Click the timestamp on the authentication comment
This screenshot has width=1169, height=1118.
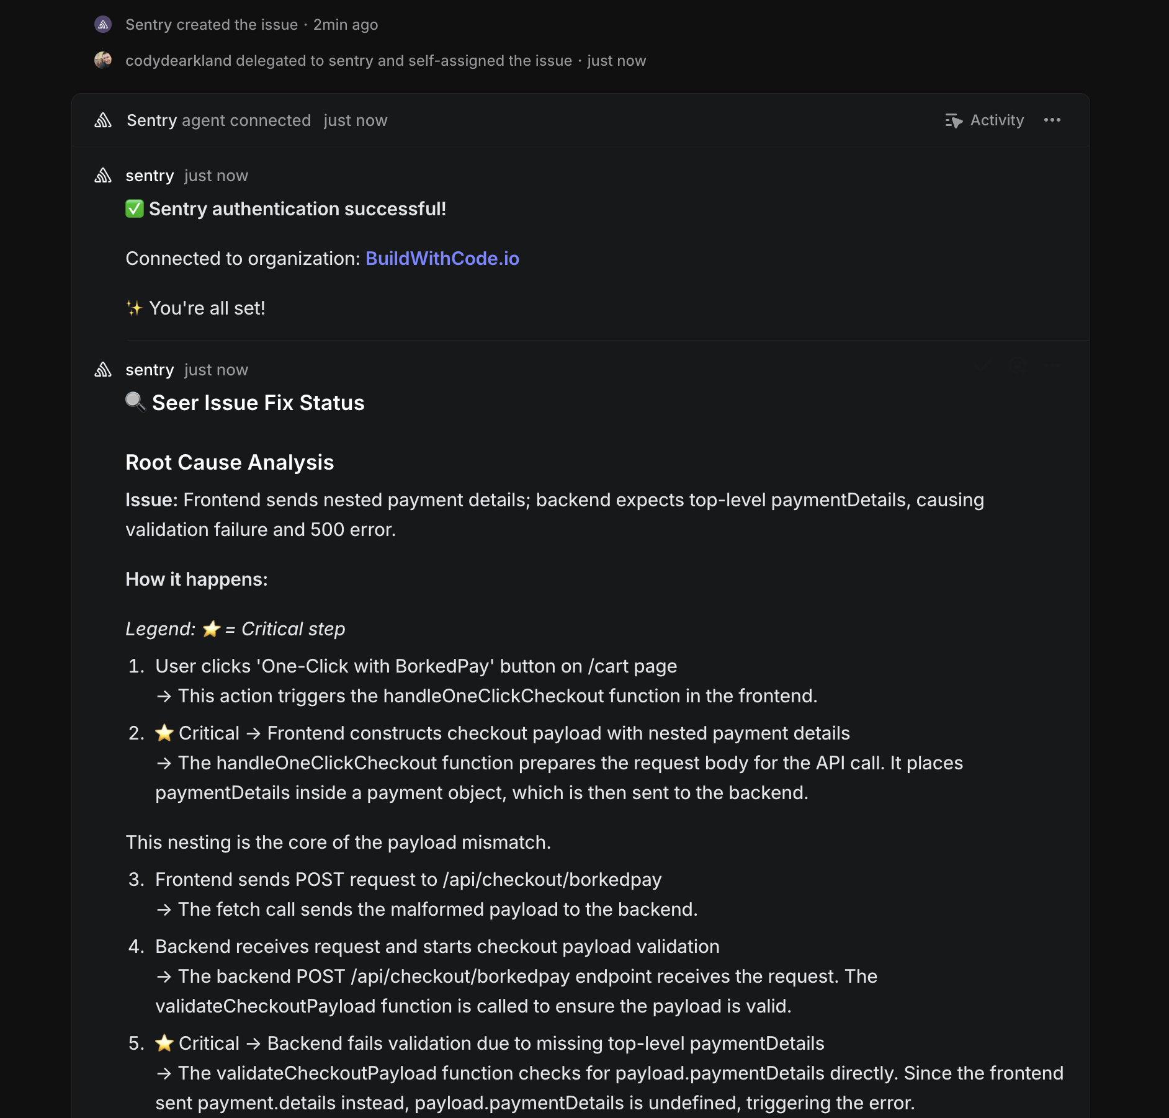[216, 176]
